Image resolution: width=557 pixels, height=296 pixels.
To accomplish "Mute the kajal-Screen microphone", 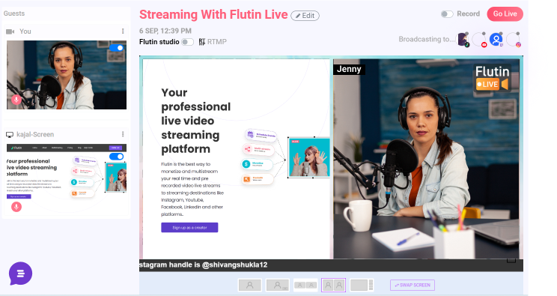I will click(x=16, y=207).
